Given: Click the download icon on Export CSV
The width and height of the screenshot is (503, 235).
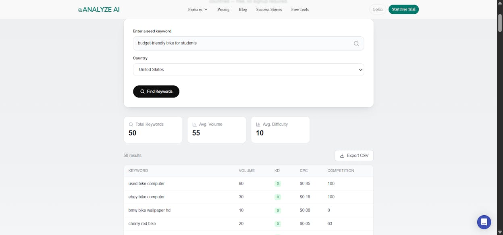Looking at the screenshot, I should 342,156.
